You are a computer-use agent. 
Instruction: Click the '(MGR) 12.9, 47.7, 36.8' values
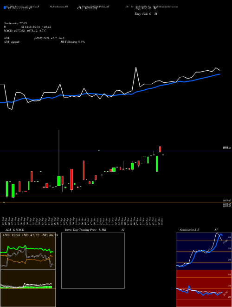(49, 38)
